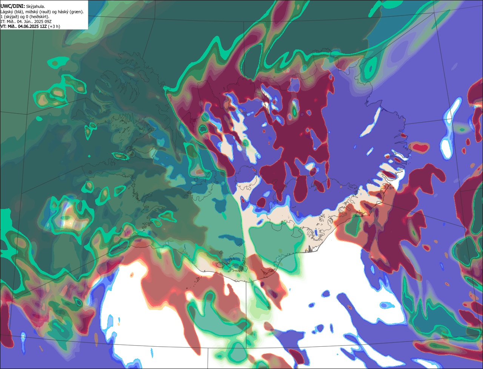Click the bold "VT: Mið.. 04.06.2025 12Z" text
The image size is (483, 369).
point(24,27)
